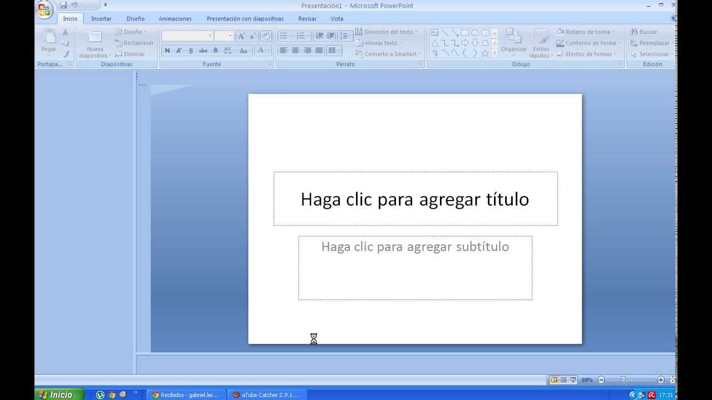
Task: Open the Efectos de formas dropdown
Action: point(587,54)
